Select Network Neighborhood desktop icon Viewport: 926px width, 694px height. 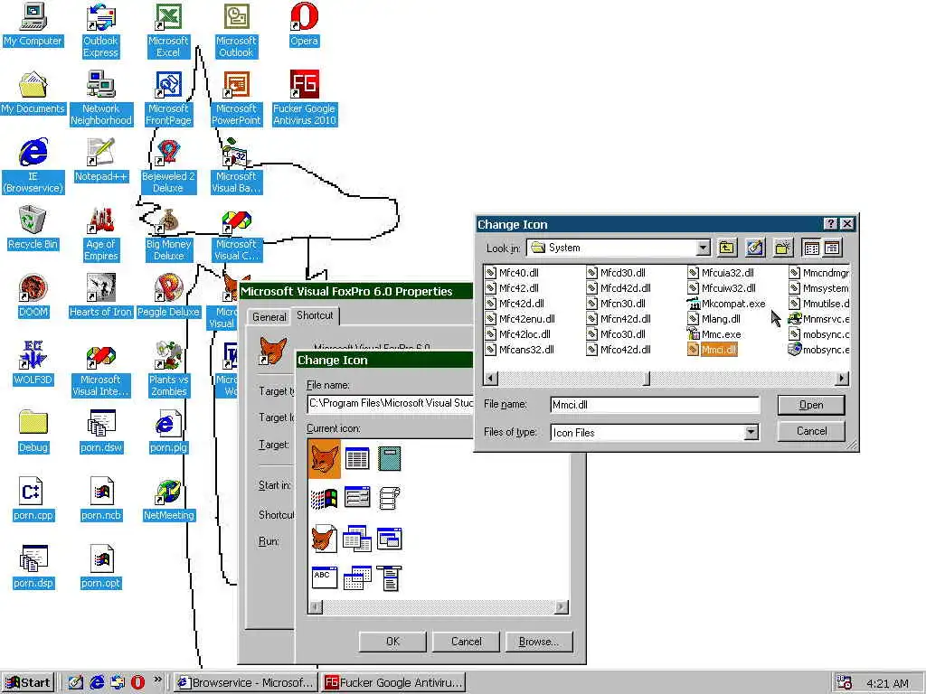pos(100,98)
